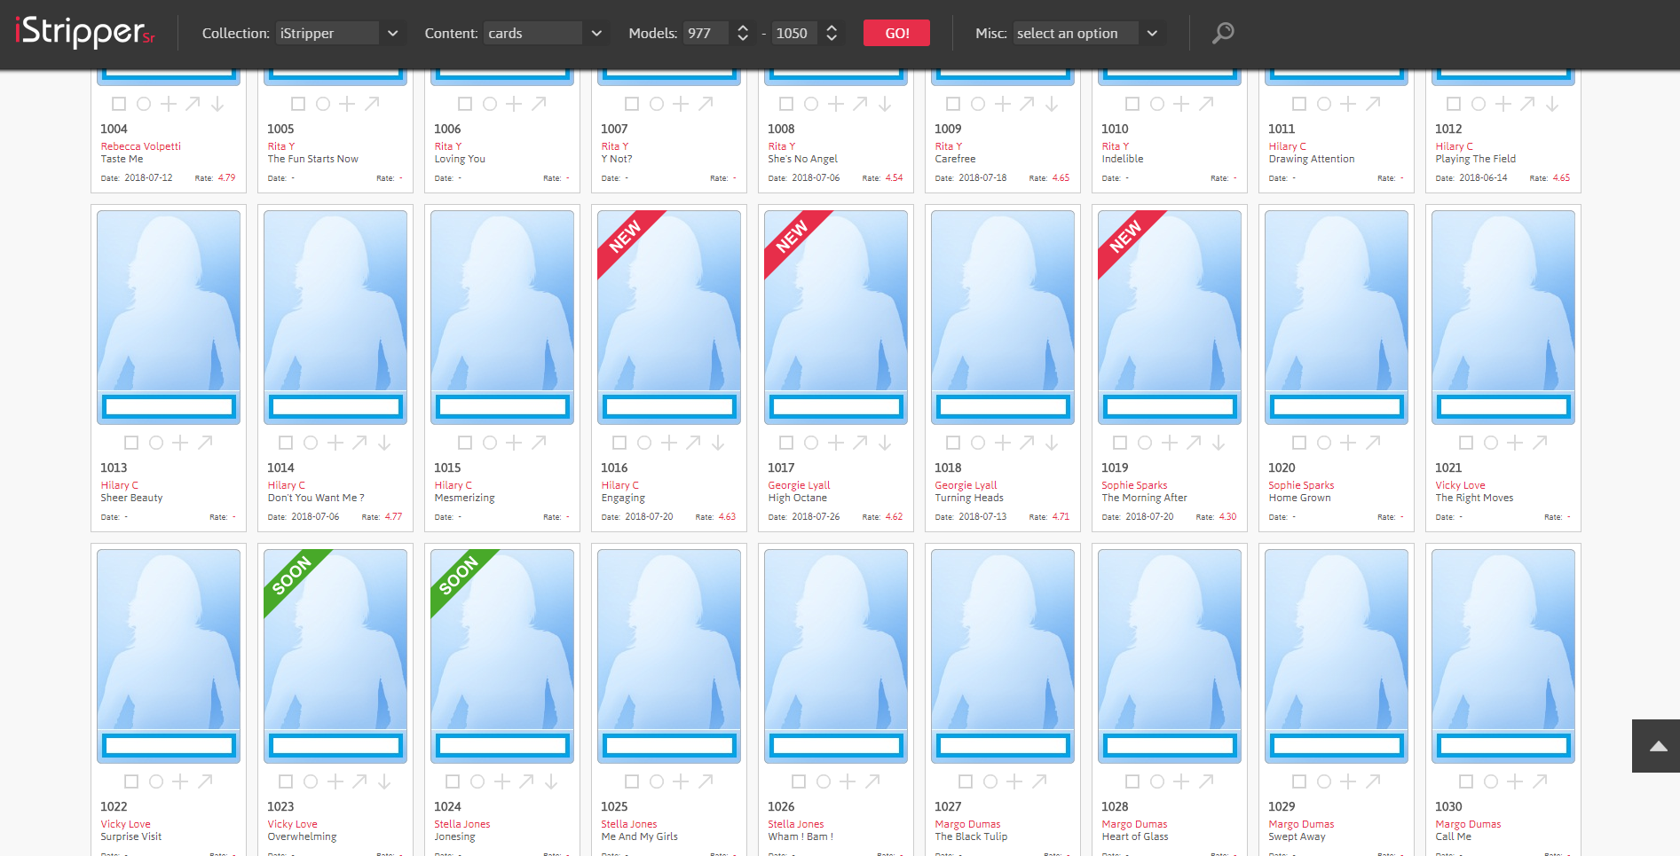1680x856 pixels.
Task: Click the down arrow icon under card 1019
Action: (x=1219, y=443)
